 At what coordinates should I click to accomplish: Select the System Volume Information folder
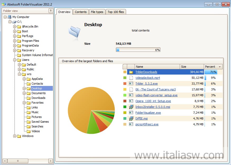37,55
